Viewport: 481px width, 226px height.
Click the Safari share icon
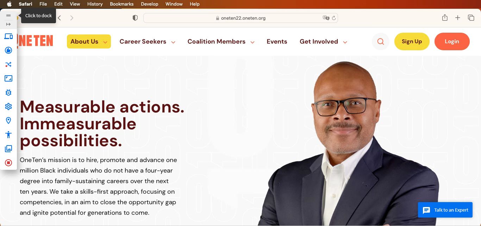click(x=445, y=18)
